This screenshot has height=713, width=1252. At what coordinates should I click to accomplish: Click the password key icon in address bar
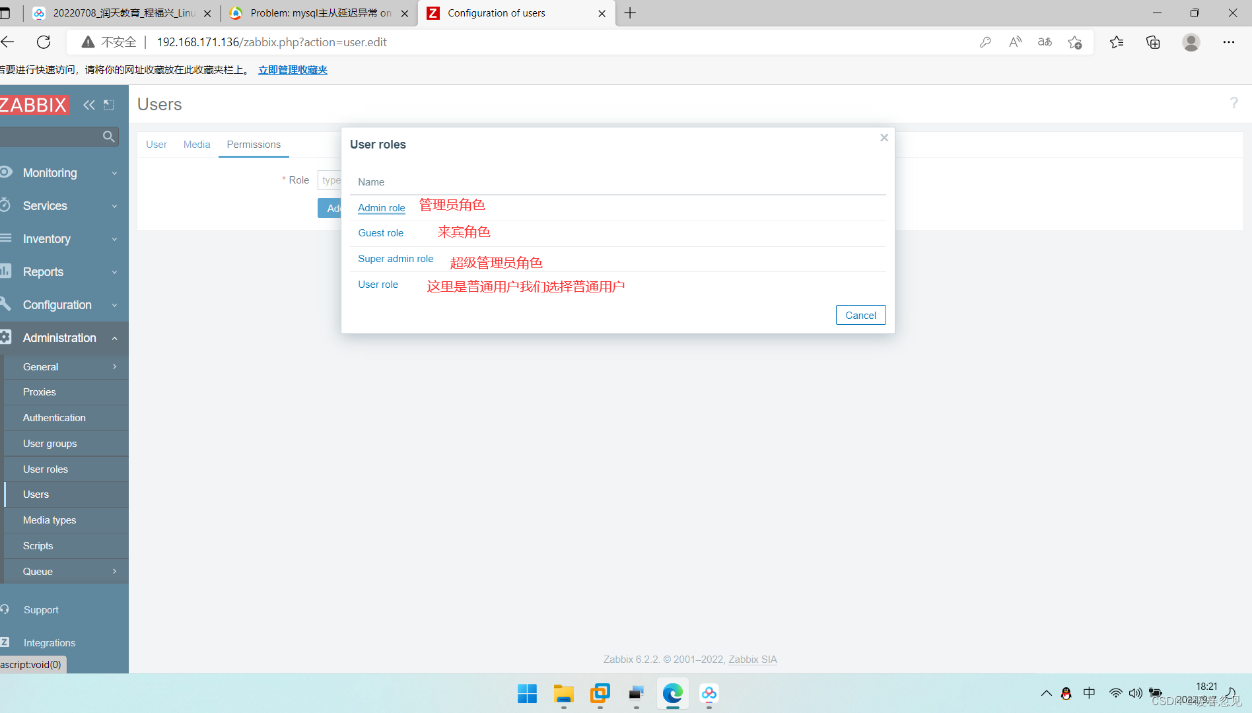[x=985, y=42]
